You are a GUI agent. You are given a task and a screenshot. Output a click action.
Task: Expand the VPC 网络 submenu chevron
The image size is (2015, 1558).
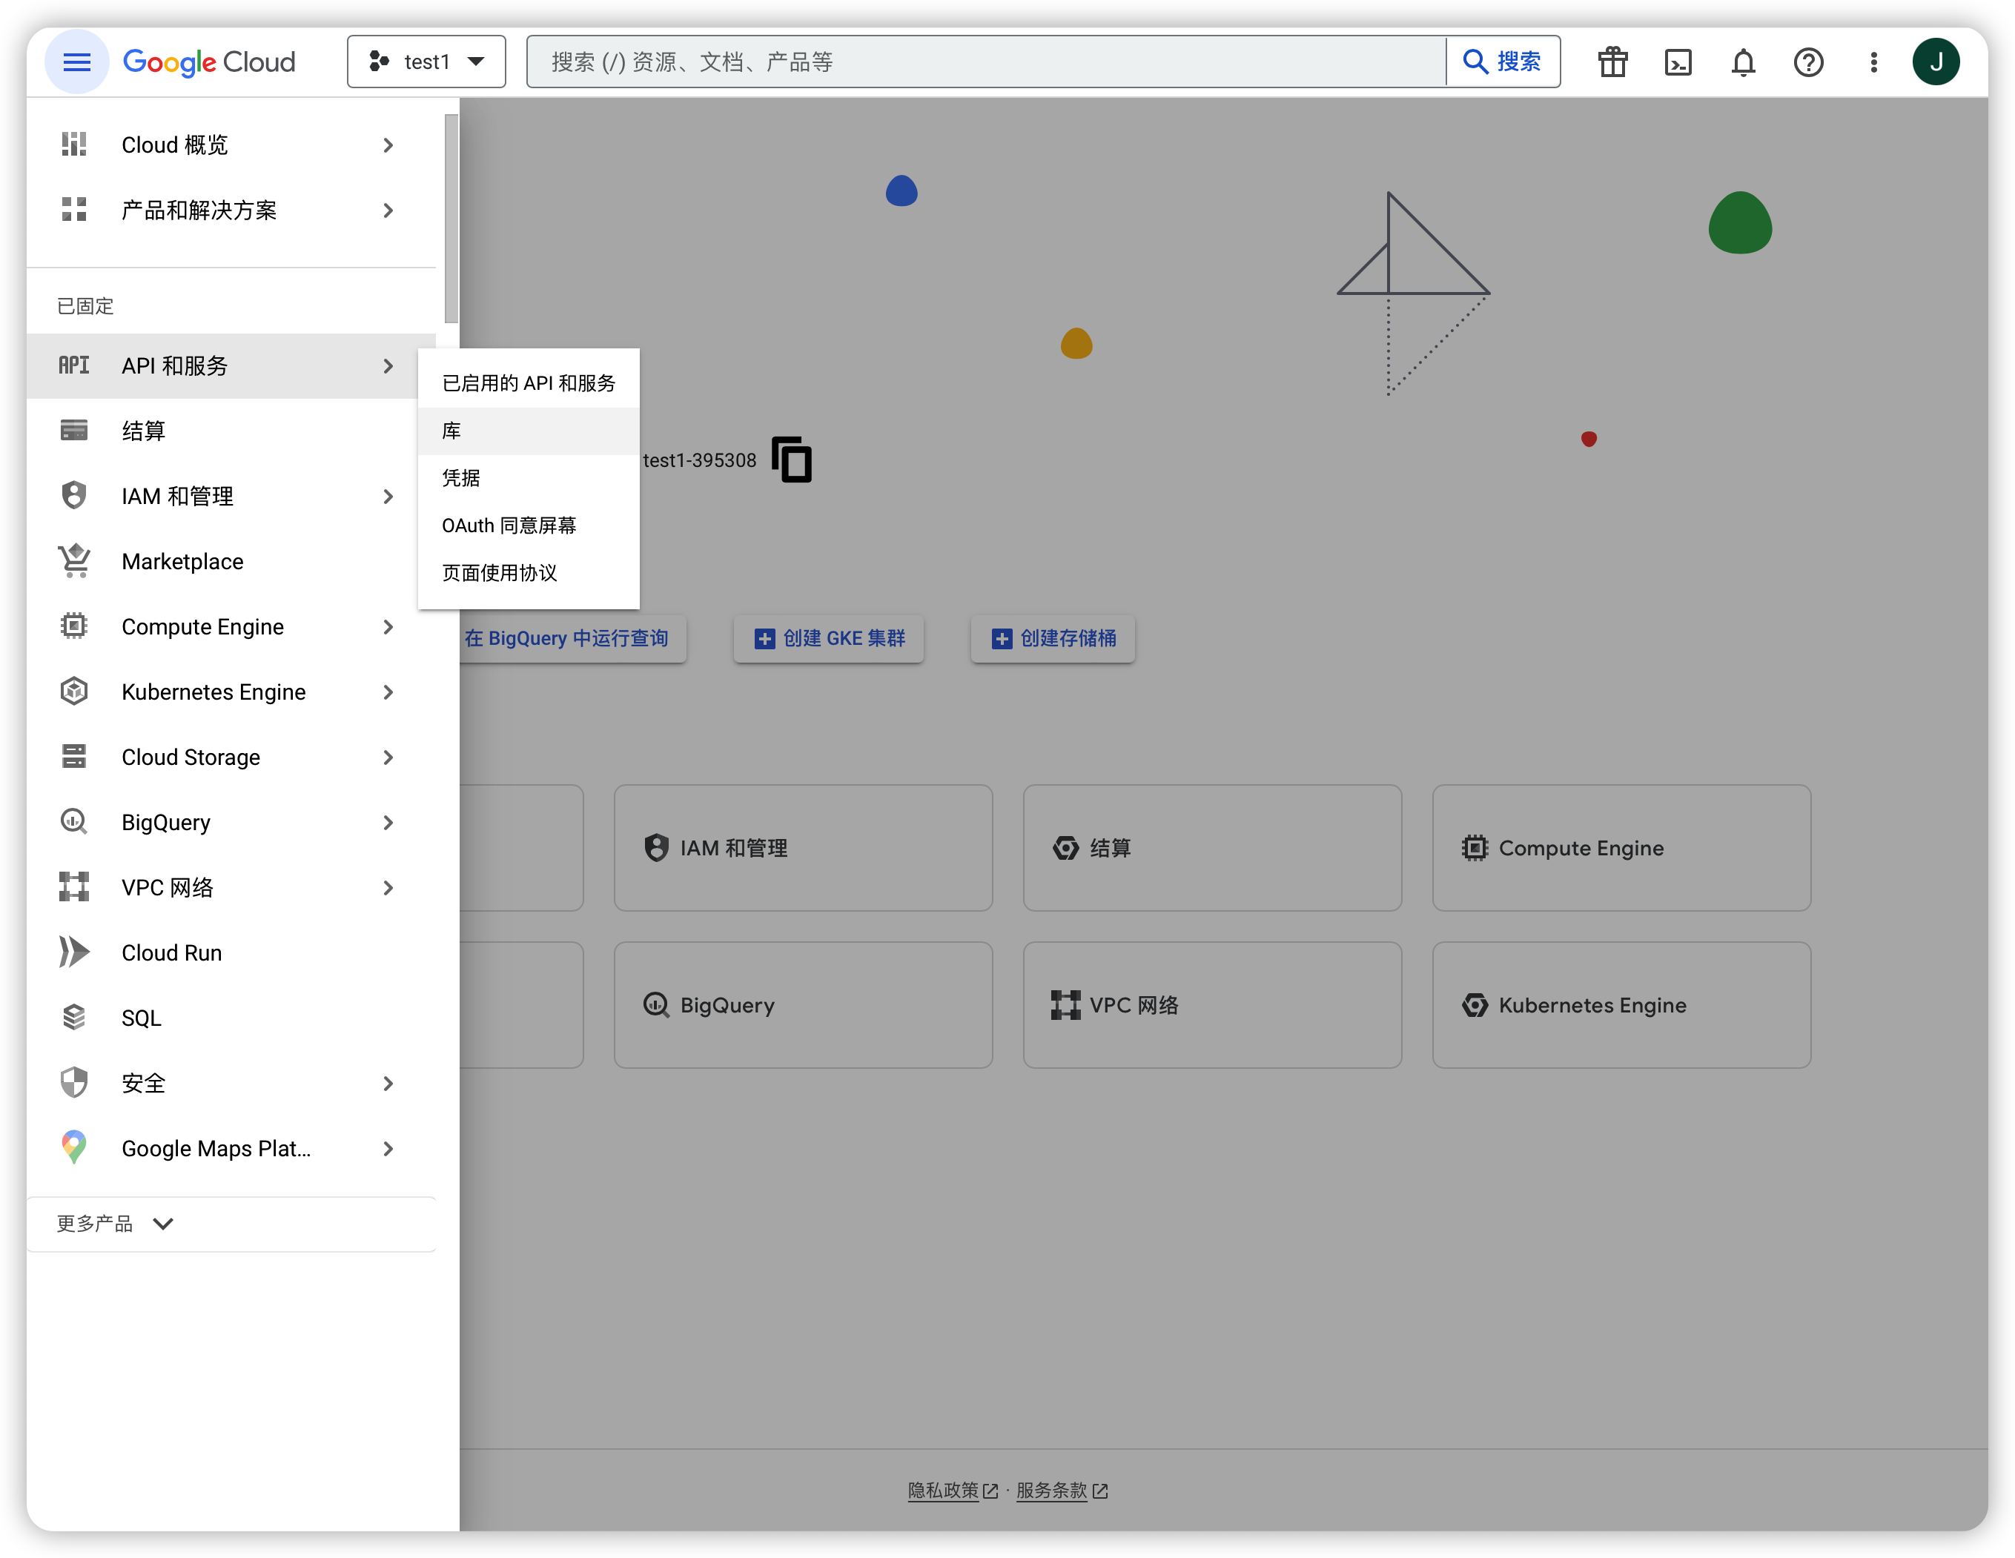(x=388, y=887)
